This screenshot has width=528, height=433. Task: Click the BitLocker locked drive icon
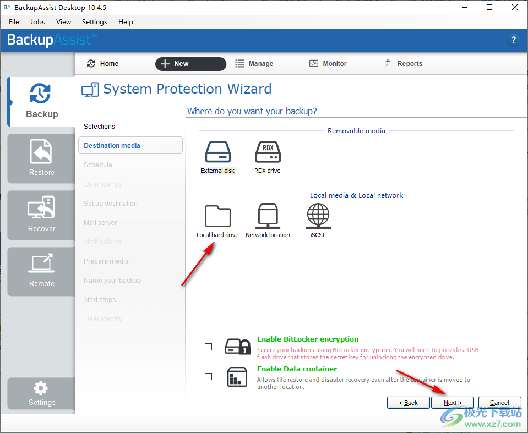[238, 347]
